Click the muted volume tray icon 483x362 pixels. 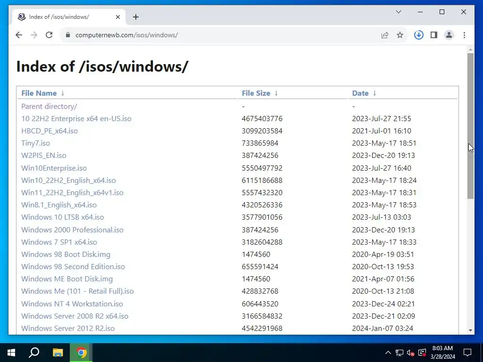click(x=411, y=353)
